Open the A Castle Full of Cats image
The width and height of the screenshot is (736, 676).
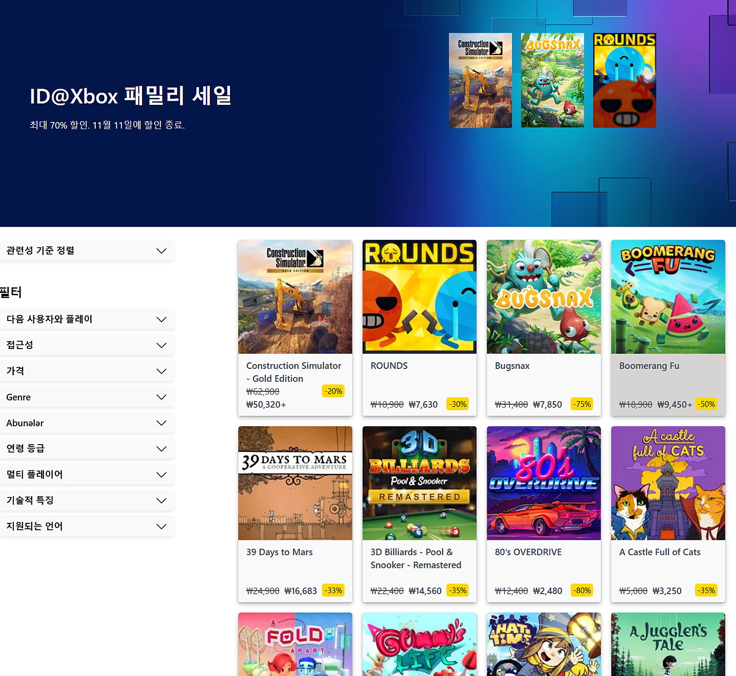(x=668, y=483)
